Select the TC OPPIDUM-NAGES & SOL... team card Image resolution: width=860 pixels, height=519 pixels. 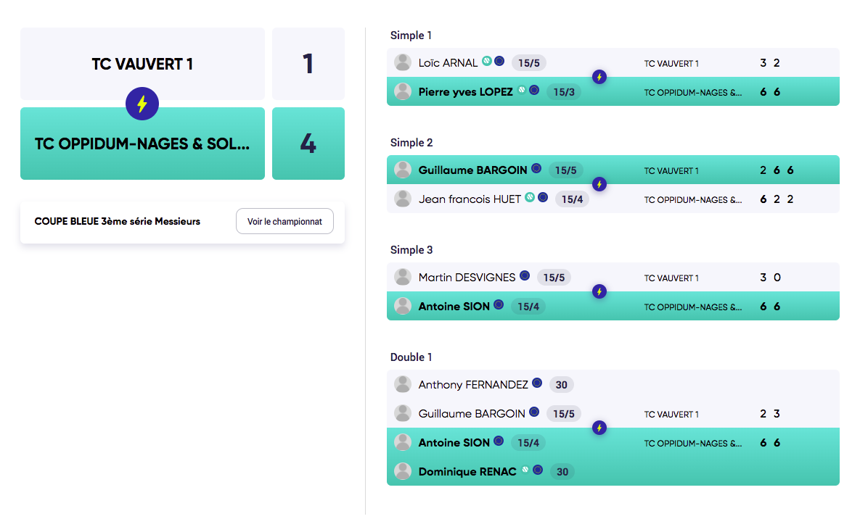click(142, 144)
